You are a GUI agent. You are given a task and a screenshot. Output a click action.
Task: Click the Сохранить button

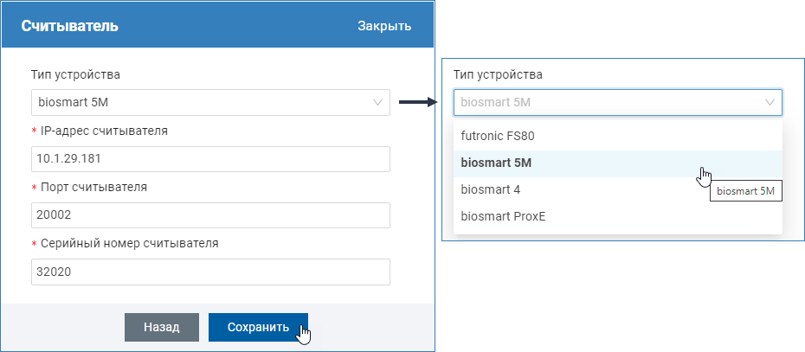[257, 327]
